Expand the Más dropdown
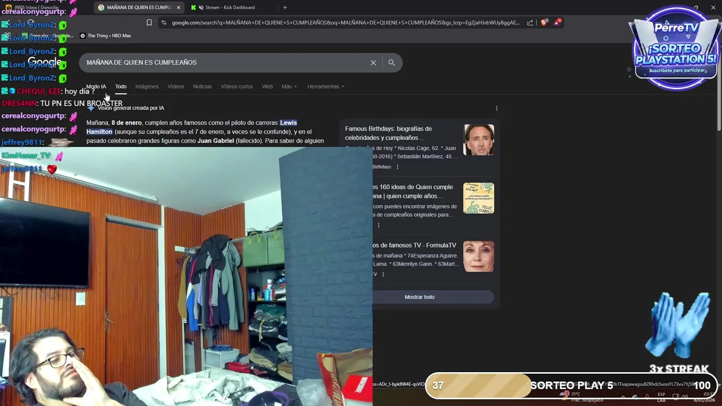 coord(289,86)
